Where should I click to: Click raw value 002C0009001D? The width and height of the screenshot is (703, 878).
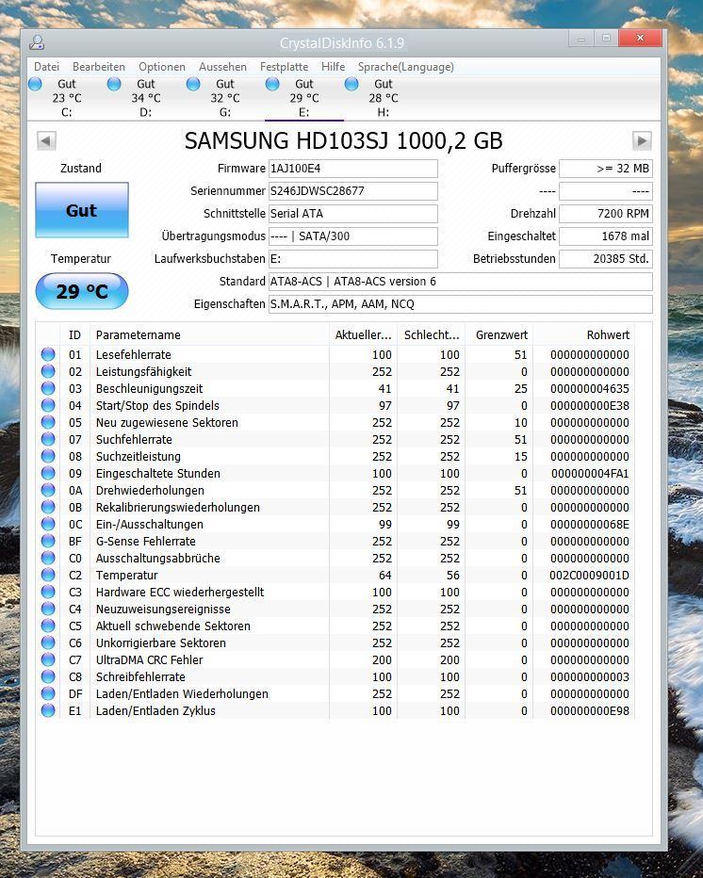(589, 575)
